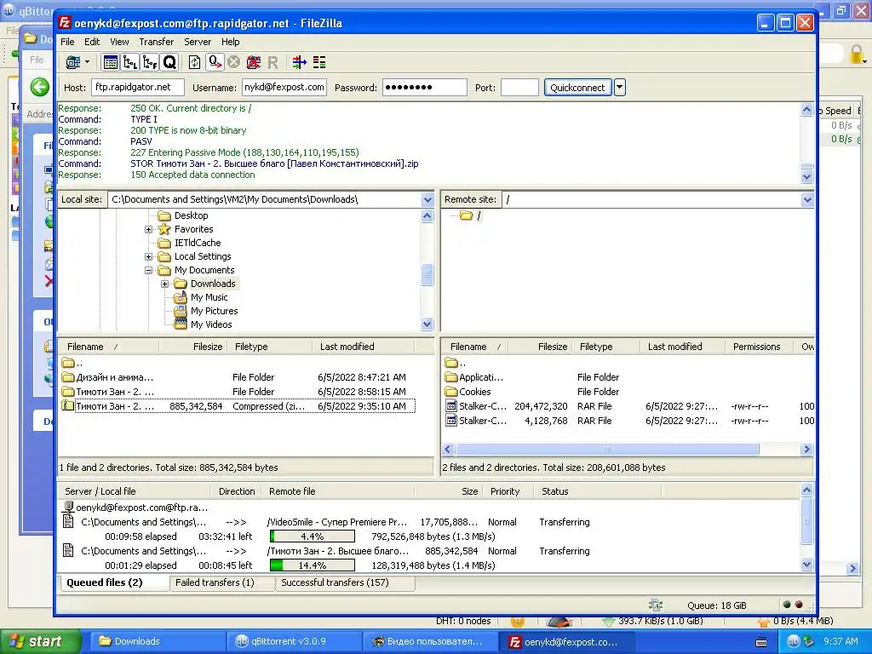Sort remote files by Permissions column
872x654 pixels.
tap(760, 347)
